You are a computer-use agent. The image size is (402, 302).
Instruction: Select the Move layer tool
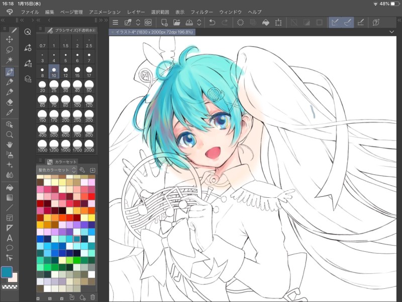tap(10, 39)
